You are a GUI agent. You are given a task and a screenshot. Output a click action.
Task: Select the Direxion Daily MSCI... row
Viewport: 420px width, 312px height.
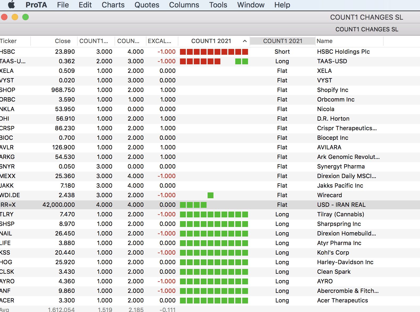click(x=210, y=176)
